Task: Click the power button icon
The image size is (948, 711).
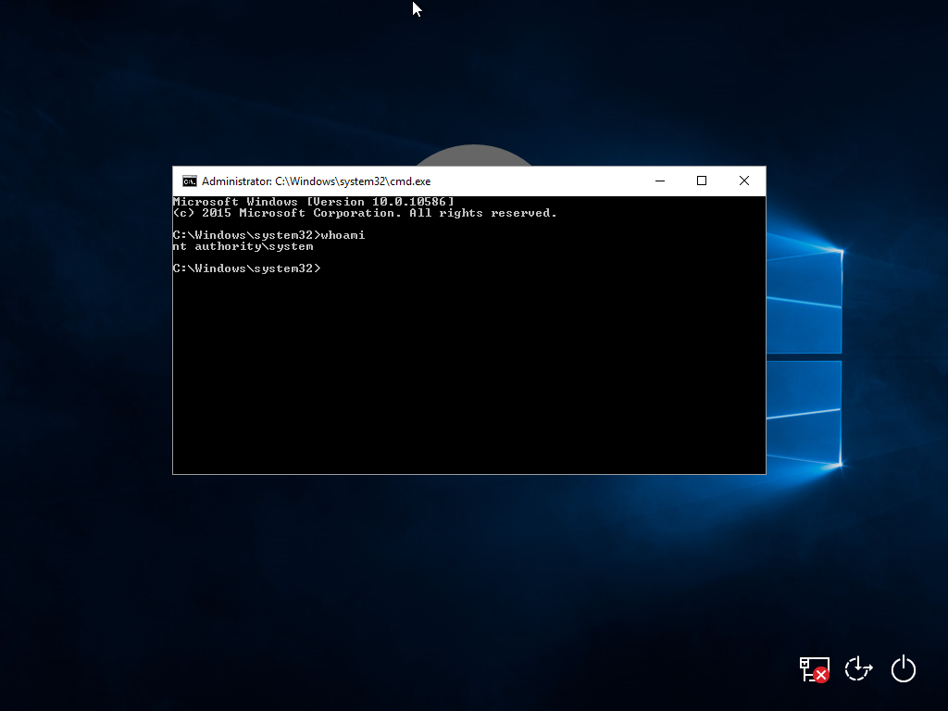Action: click(904, 668)
